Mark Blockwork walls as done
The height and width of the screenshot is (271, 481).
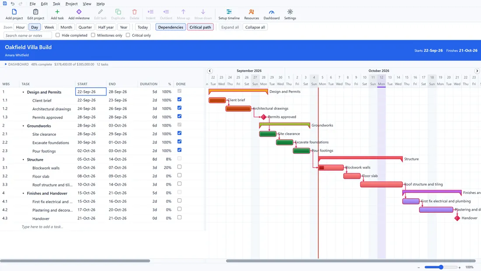(x=179, y=167)
